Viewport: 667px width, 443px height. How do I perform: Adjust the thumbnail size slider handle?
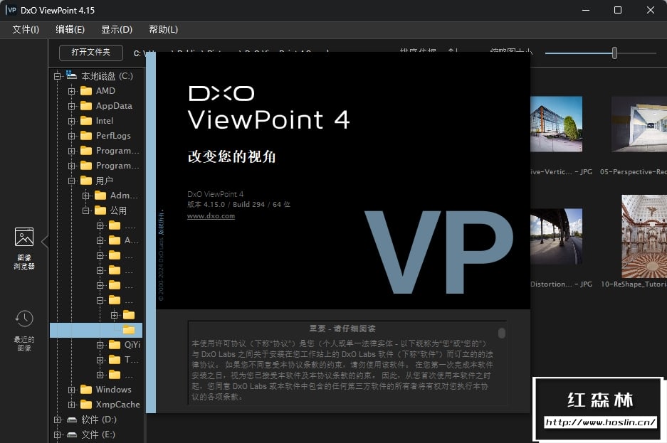614,53
